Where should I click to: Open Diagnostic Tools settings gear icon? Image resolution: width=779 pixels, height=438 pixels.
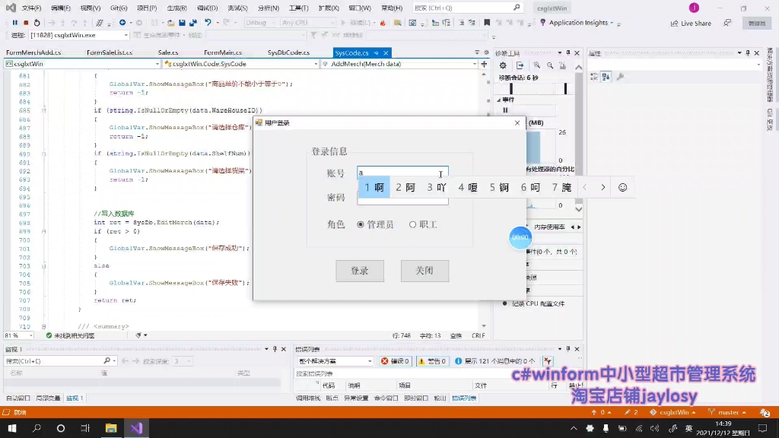click(x=503, y=65)
